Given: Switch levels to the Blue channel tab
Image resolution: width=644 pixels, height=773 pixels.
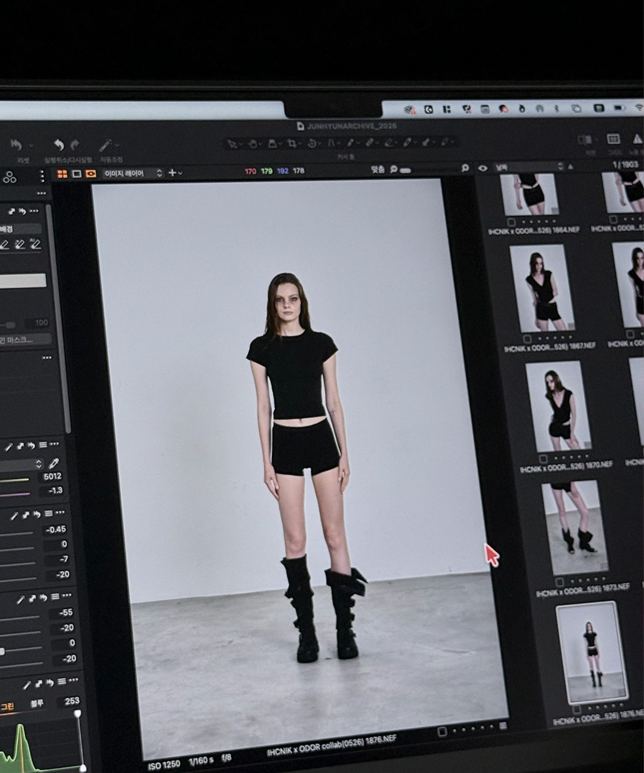Looking at the screenshot, I should 36,703.
